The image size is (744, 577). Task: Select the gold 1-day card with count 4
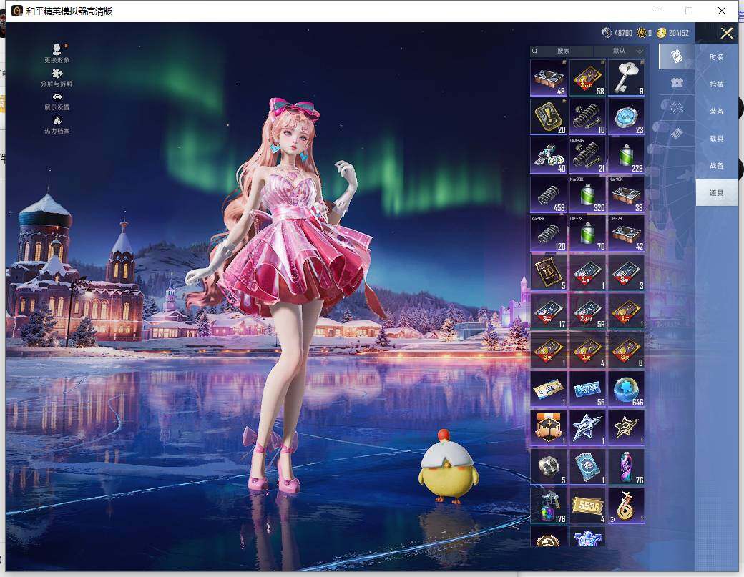(587, 350)
